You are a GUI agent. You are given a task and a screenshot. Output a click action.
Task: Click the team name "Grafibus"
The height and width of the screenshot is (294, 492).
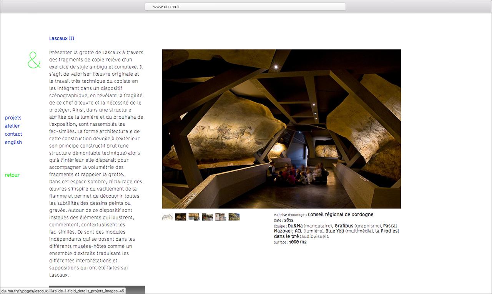click(x=344, y=226)
